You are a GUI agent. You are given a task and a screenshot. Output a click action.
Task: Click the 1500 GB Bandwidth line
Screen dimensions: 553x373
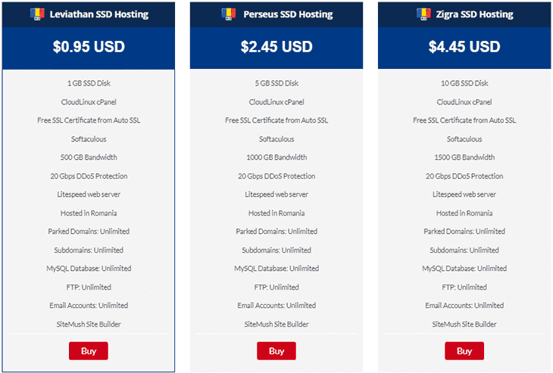pyautogui.click(x=464, y=157)
